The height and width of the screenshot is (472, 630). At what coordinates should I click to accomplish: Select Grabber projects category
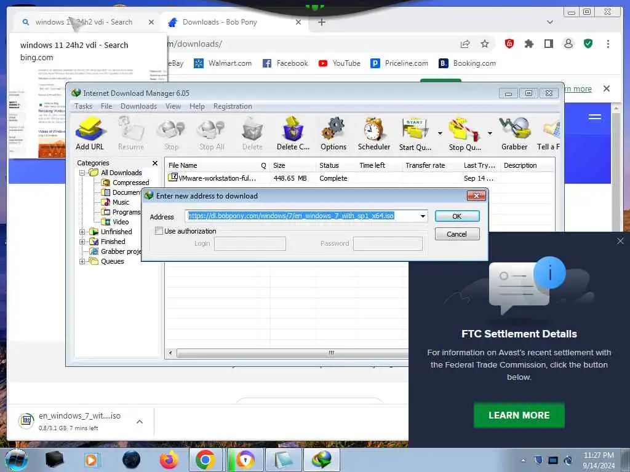coord(121,251)
